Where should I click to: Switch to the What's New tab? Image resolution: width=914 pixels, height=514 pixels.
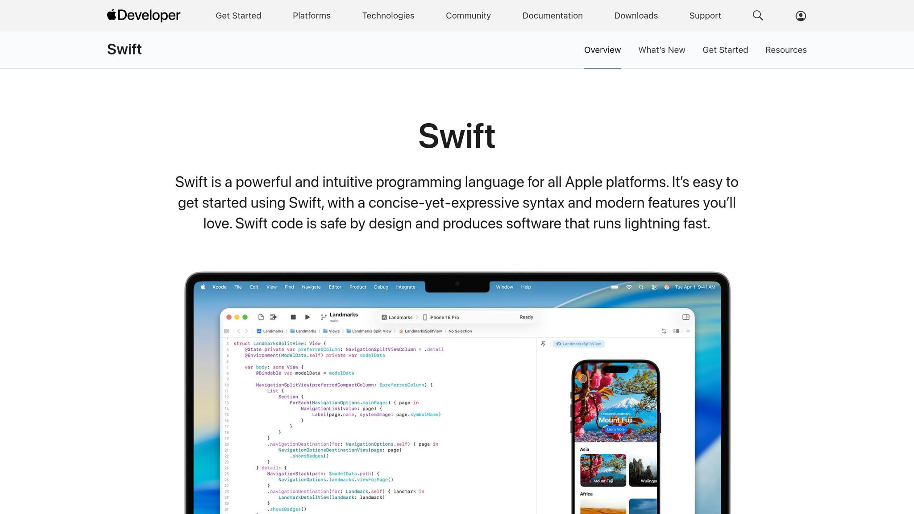(x=661, y=50)
